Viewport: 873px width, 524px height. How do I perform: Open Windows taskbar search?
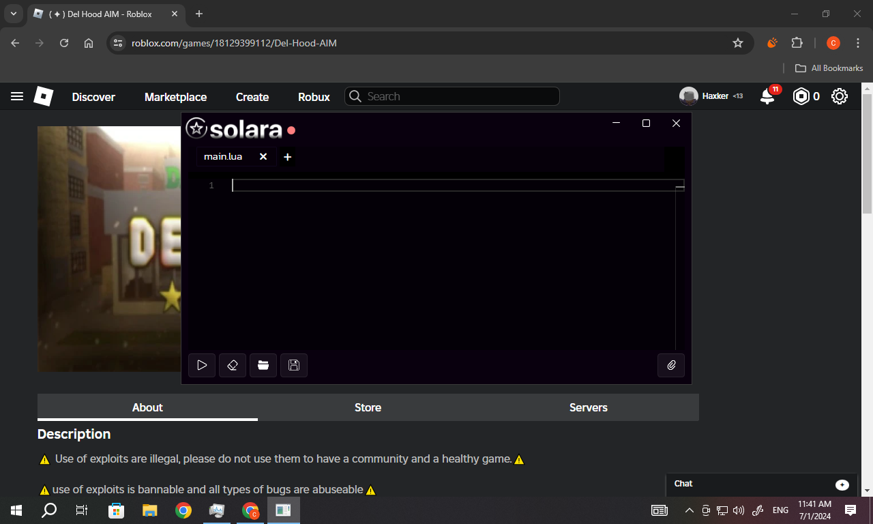click(49, 510)
